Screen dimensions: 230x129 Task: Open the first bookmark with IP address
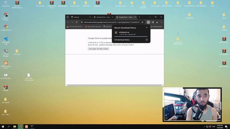tap(75, 27)
